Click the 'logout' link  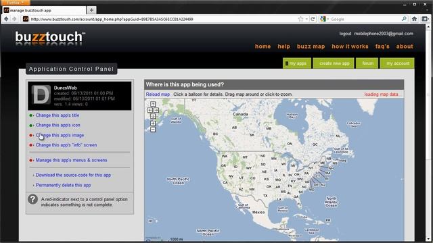point(345,34)
